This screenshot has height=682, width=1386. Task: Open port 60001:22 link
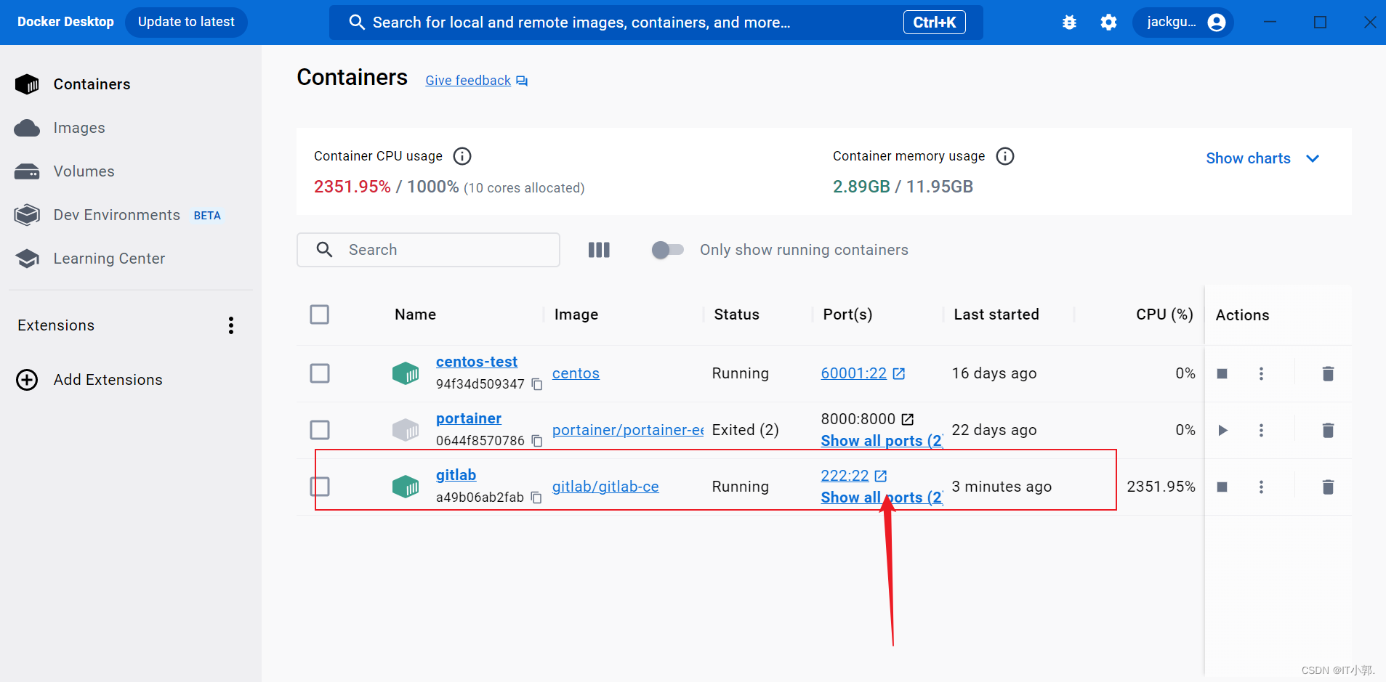point(854,373)
